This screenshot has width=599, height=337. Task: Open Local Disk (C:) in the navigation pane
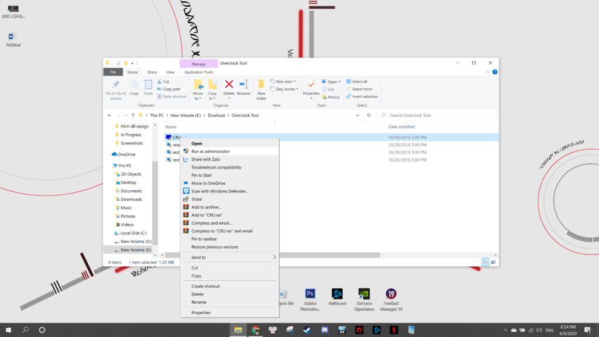133,233
